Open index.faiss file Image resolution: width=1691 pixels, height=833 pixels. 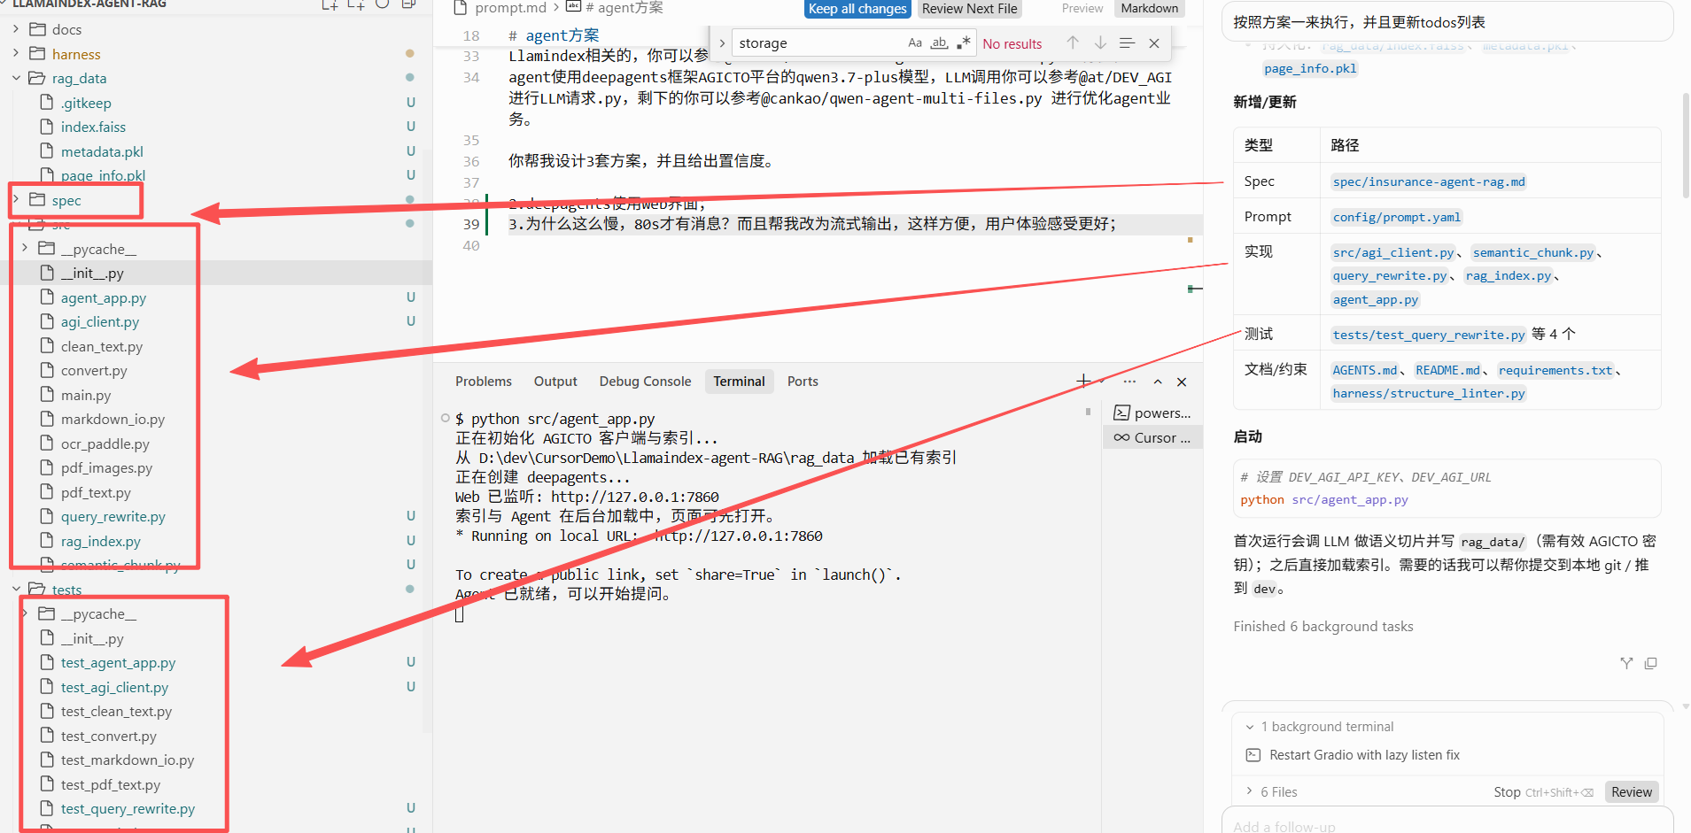click(x=93, y=127)
